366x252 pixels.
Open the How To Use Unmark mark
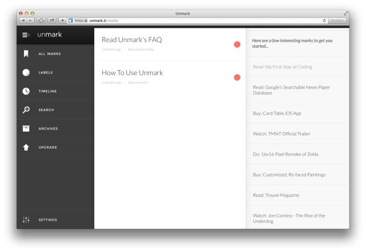click(x=132, y=73)
